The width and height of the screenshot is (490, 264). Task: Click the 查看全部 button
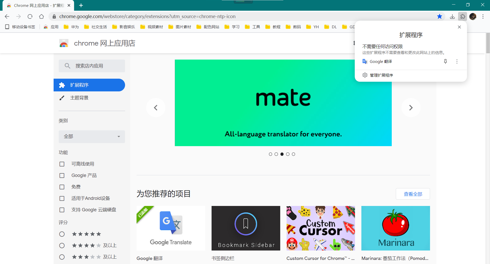tap(413, 194)
